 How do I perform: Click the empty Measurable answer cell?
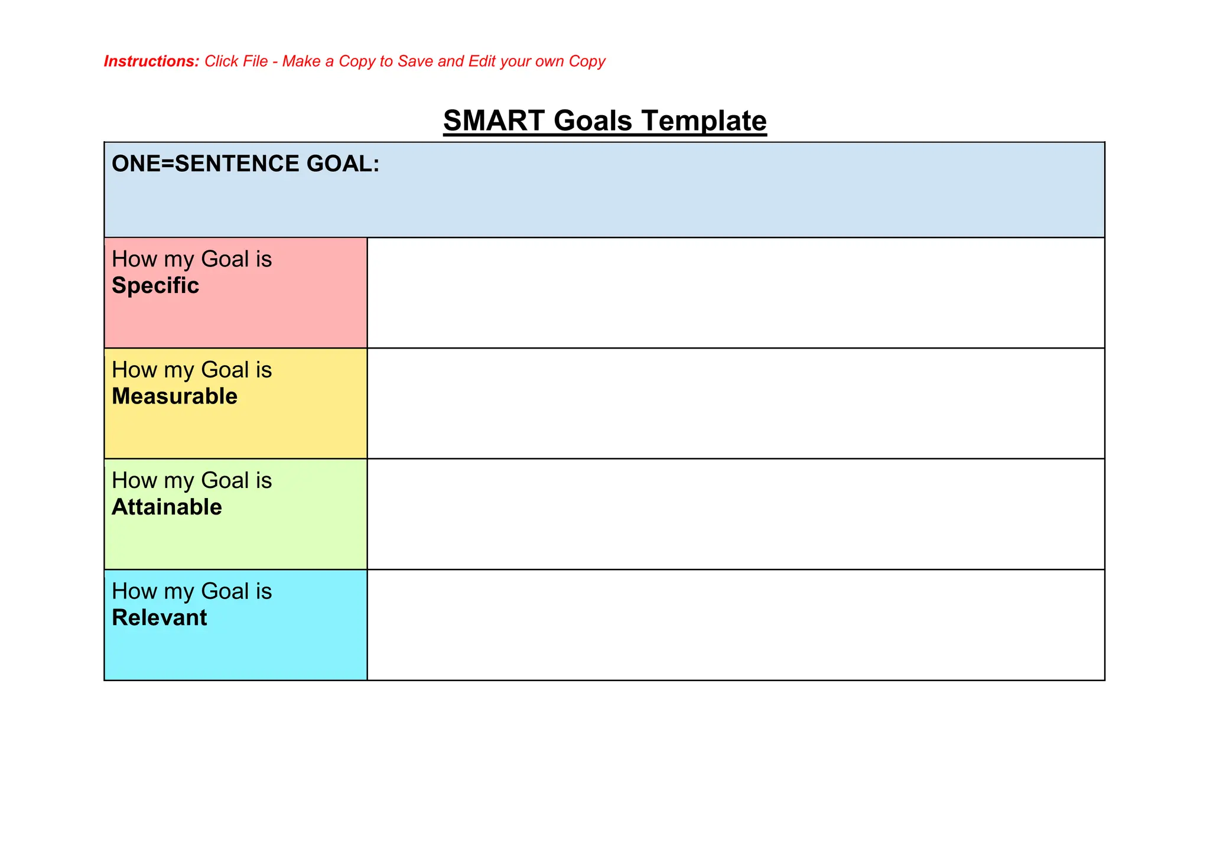[x=736, y=403]
